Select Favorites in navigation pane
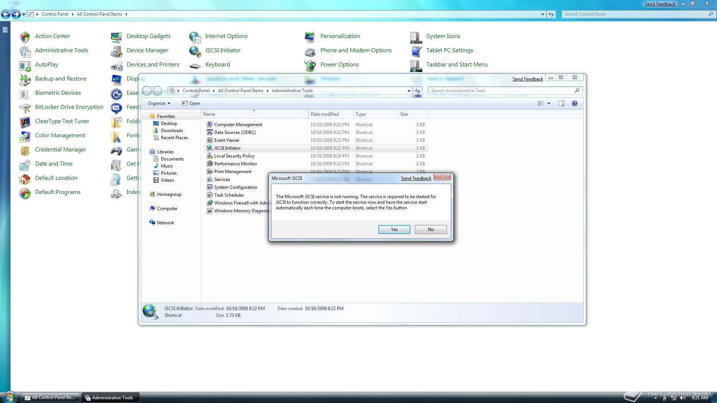This screenshot has width=717, height=403. pos(166,116)
